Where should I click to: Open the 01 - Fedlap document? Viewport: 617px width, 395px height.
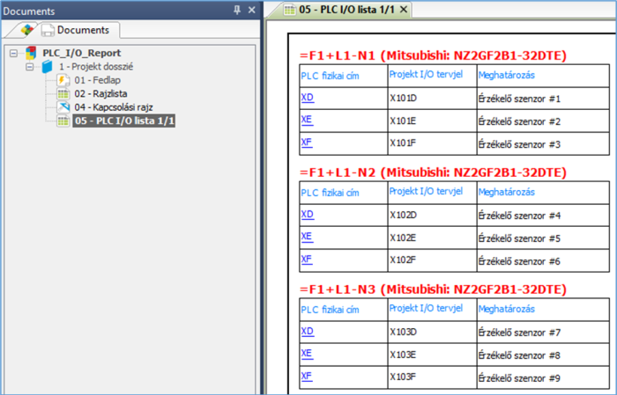tap(98, 80)
